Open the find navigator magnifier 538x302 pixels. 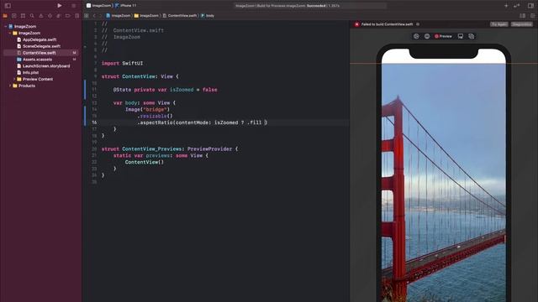coord(32,16)
